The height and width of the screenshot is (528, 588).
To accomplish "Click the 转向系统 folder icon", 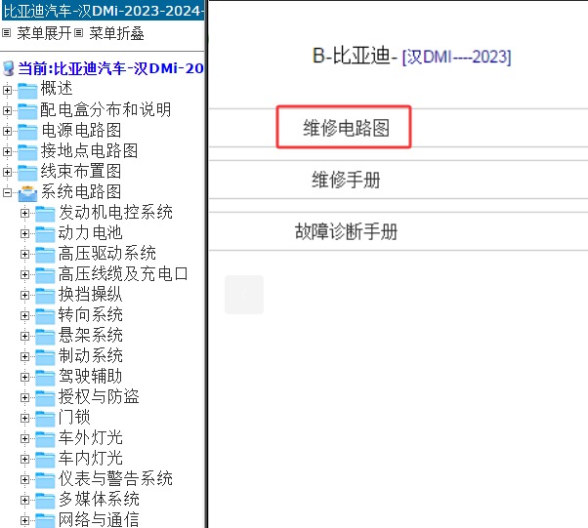I will 45,315.
